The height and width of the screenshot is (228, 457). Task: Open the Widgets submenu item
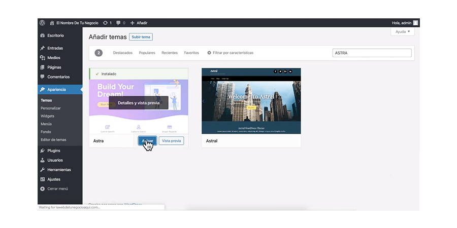pos(48,116)
